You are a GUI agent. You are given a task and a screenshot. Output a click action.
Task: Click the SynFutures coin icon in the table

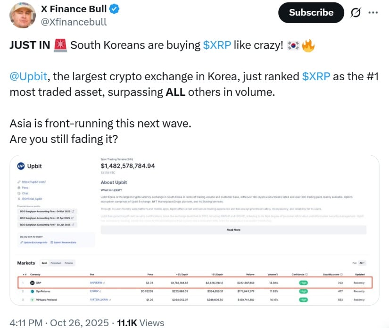click(32, 291)
